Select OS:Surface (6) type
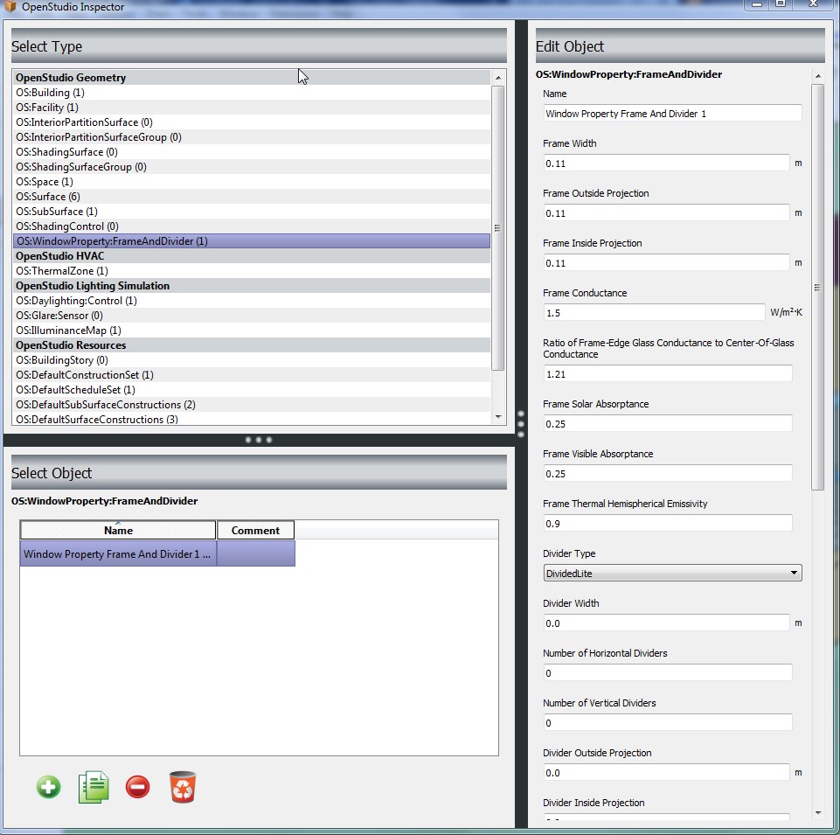 (x=251, y=197)
